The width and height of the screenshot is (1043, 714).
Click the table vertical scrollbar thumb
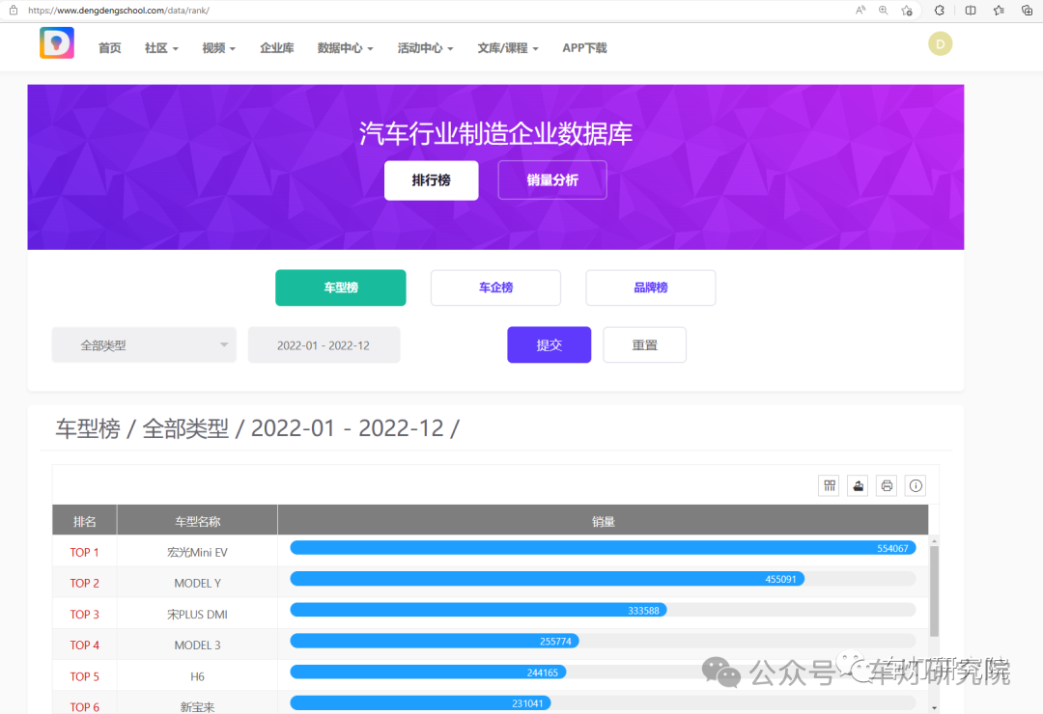(x=934, y=591)
